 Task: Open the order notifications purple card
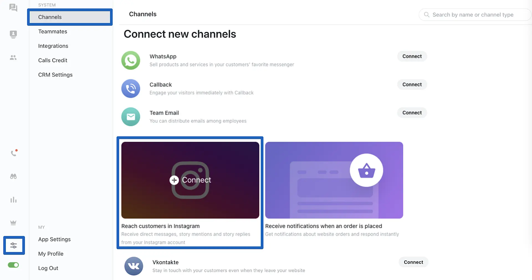tap(334, 180)
